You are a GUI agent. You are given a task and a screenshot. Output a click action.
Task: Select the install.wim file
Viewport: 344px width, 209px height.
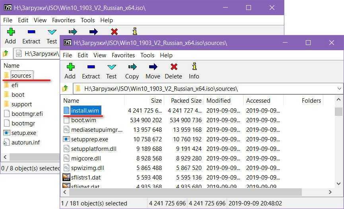pyautogui.click(x=85, y=110)
